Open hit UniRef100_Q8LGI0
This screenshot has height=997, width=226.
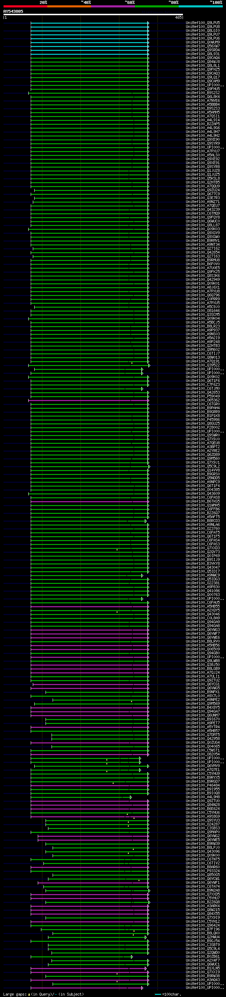203,30
